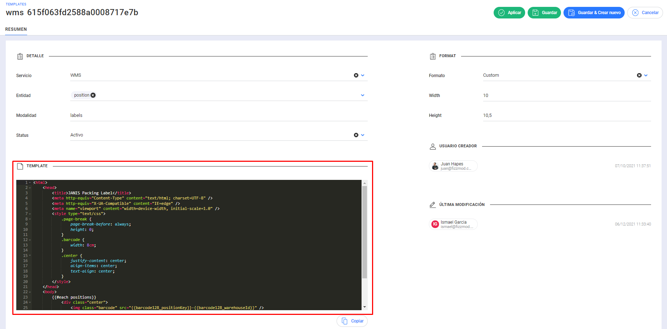Cancel editing with Cancelar button
667x329 pixels.
click(645, 13)
